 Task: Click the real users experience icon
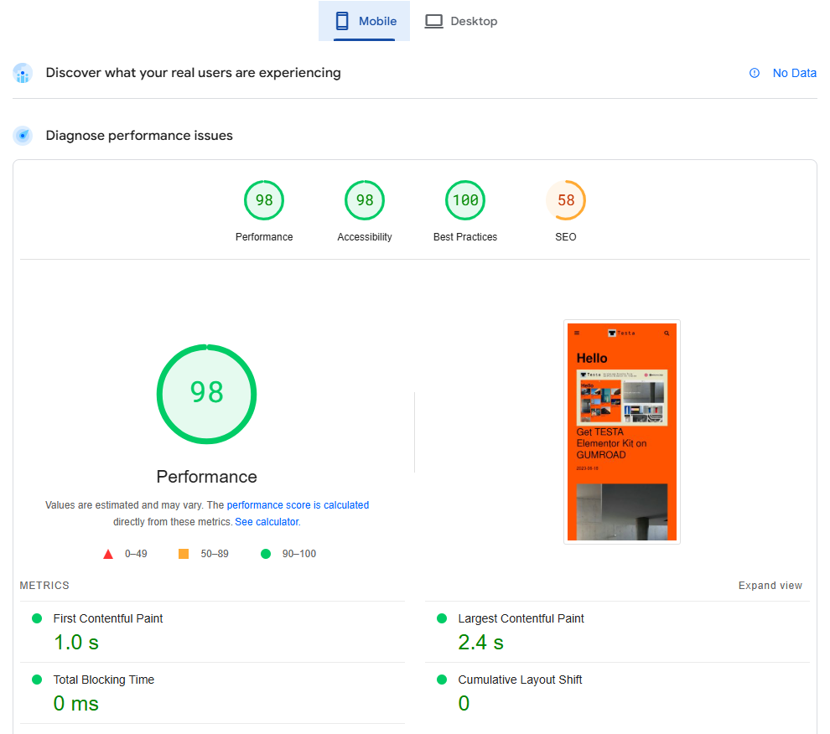point(23,74)
